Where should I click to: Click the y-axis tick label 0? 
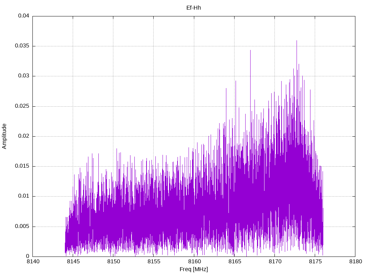28,256
